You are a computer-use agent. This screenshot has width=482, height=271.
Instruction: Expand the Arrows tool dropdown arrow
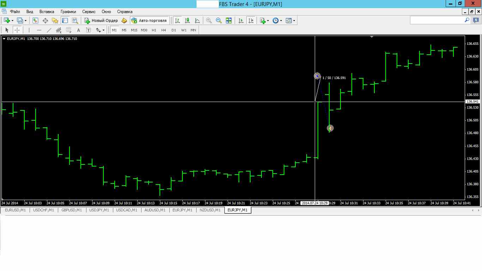point(103,30)
